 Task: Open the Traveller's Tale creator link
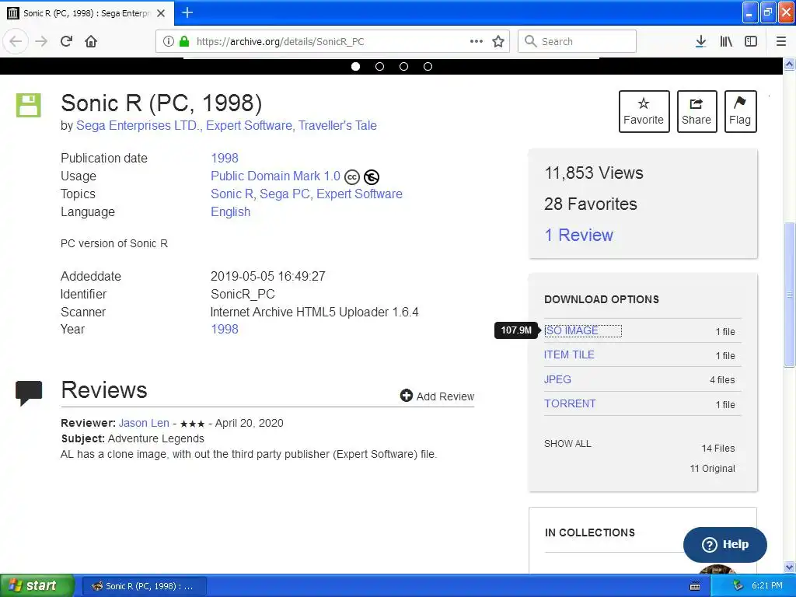tap(337, 125)
